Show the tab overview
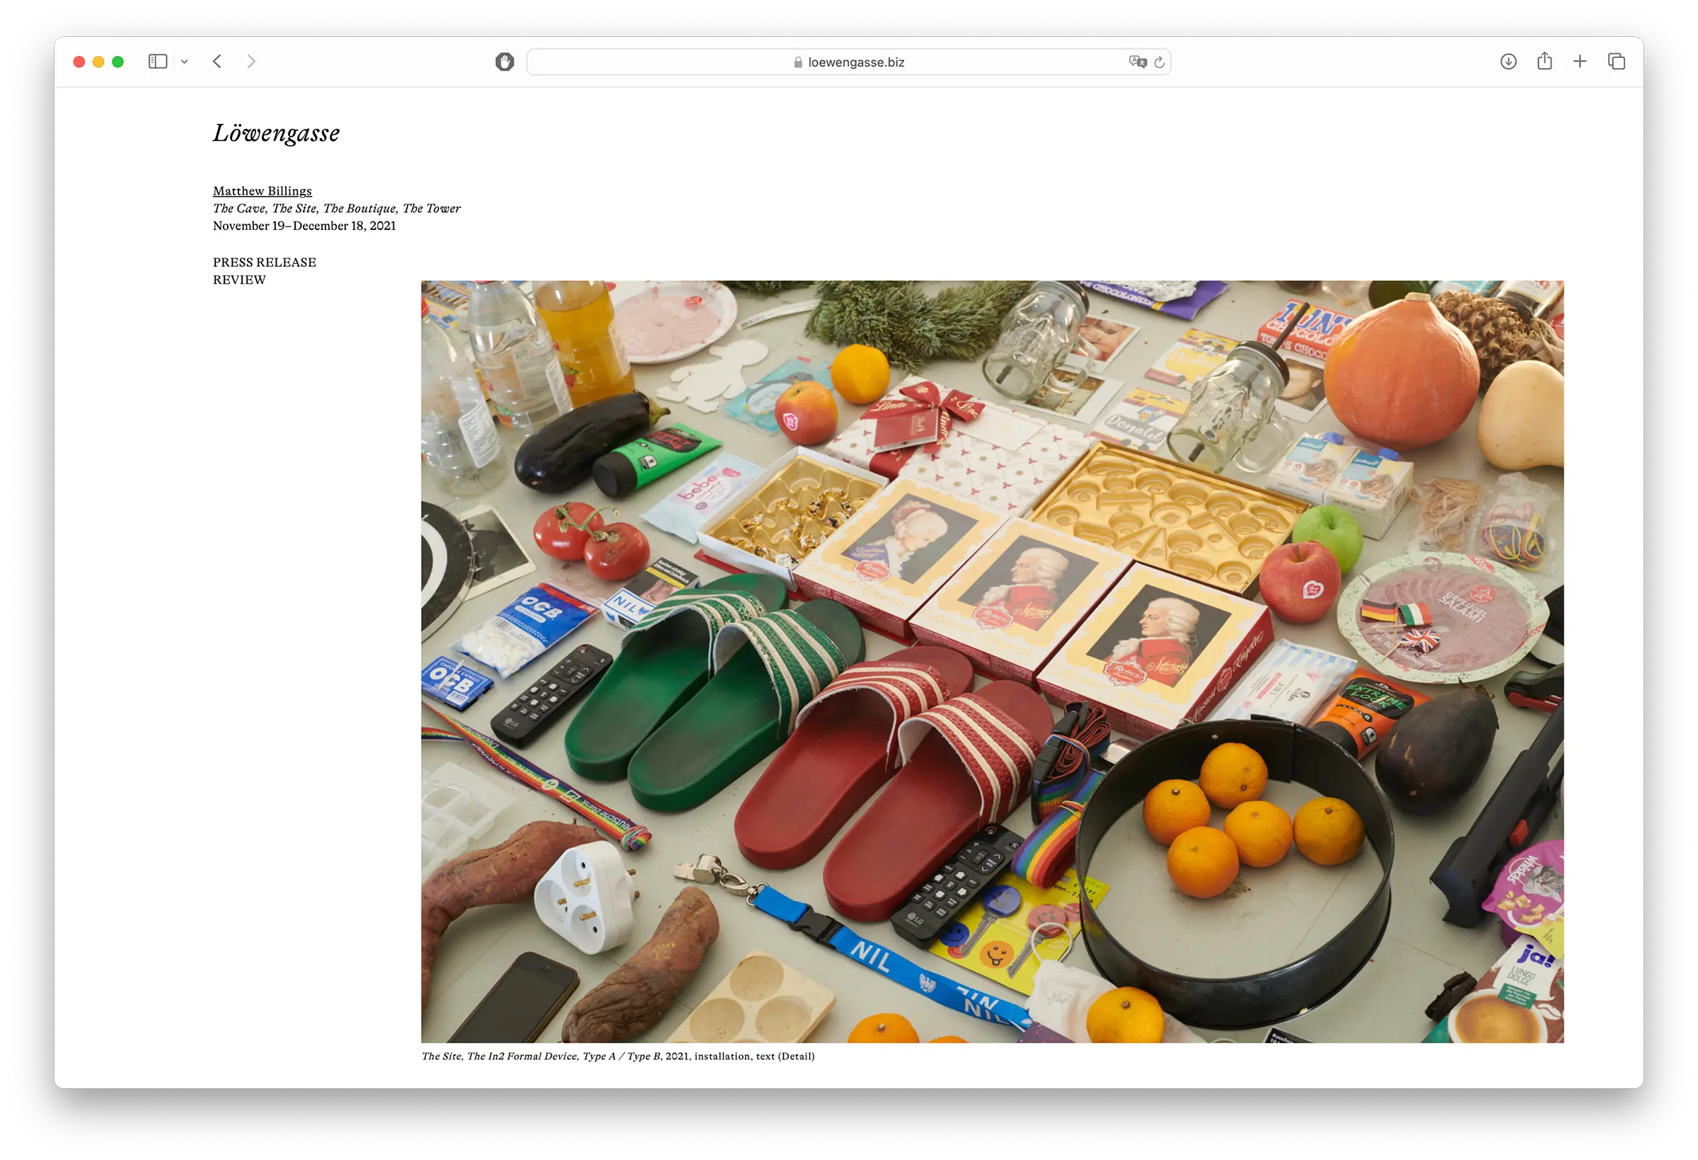The height and width of the screenshot is (1160, 1698). pyautogui.click(x=1616, y=62)
